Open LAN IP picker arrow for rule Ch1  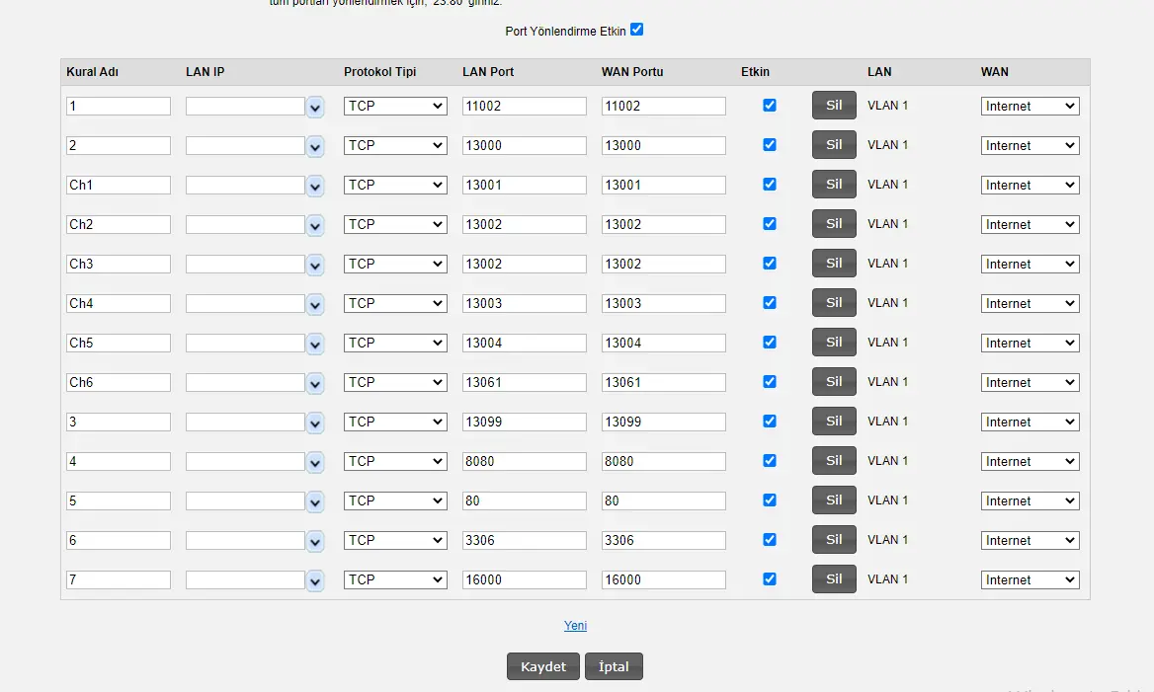coord(315,186)
